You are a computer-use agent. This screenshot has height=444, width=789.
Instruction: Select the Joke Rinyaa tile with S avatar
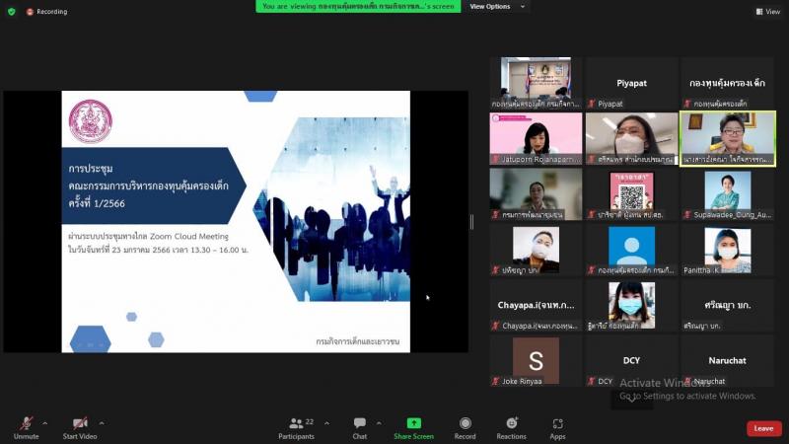pyautogui.click(x=536, y=361)
